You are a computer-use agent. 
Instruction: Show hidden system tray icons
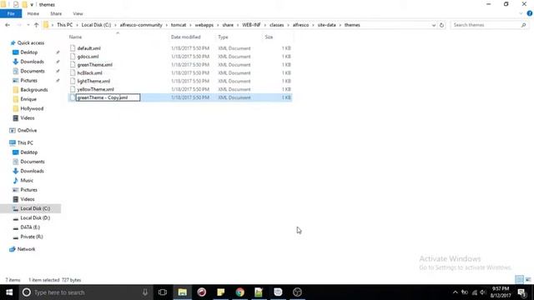coord(455,292)
